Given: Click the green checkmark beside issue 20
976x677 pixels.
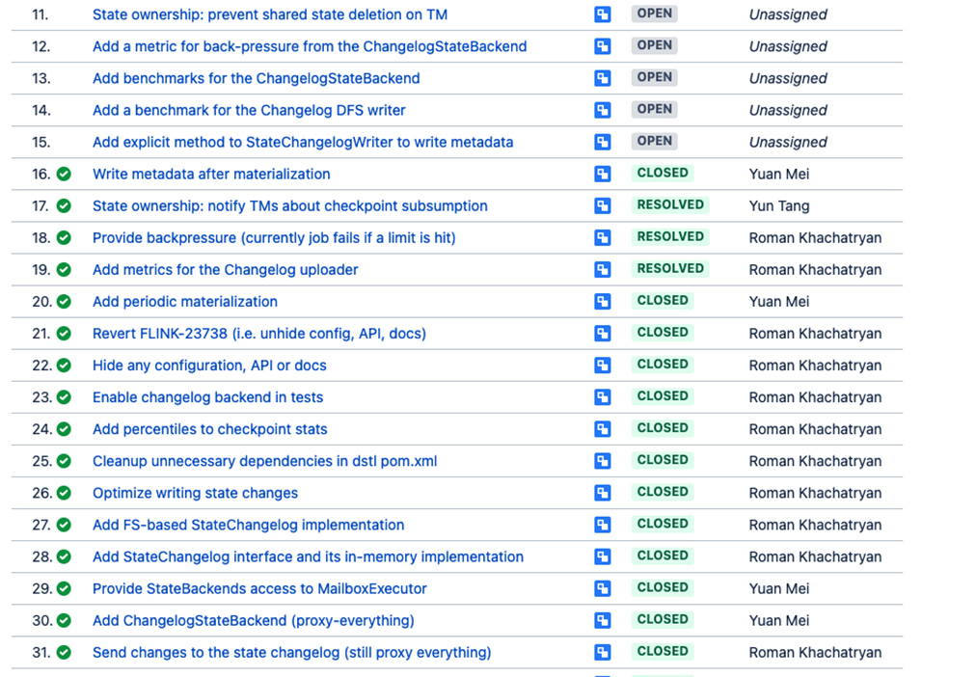Looking at the screenshot, I should pyautogui.click(x=64, y=300).
